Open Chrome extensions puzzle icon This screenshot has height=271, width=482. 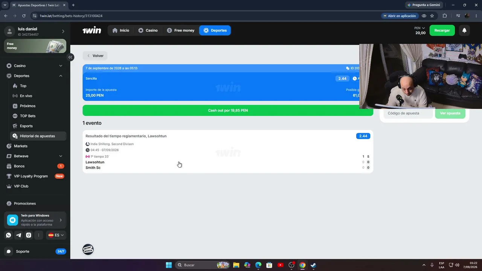pyautogui.click(x=445, y=16)
